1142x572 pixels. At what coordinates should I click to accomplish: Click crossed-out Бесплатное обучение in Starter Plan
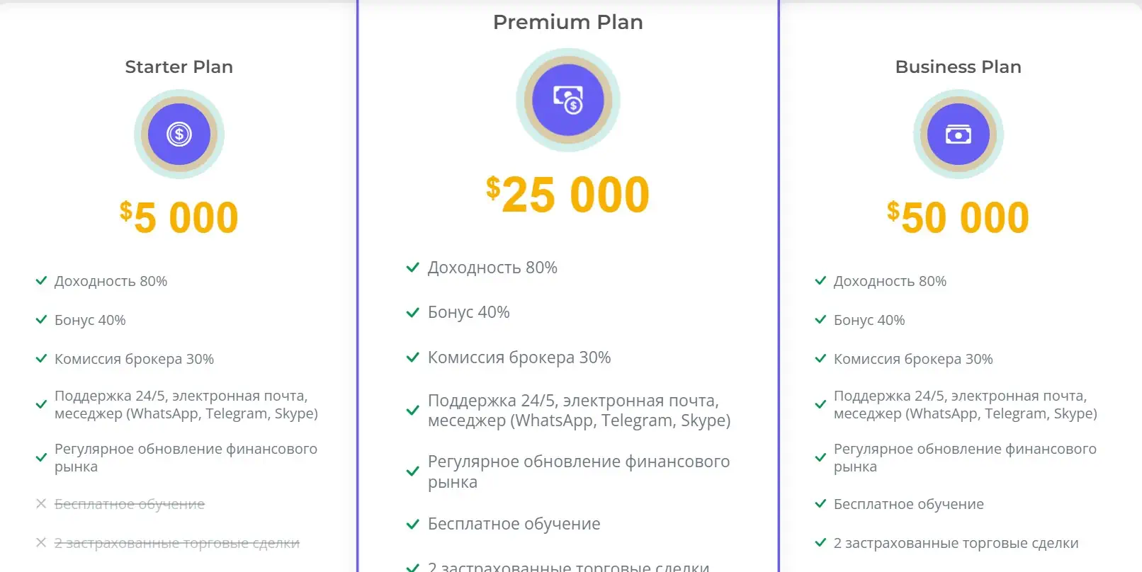[x=130, y=504]
